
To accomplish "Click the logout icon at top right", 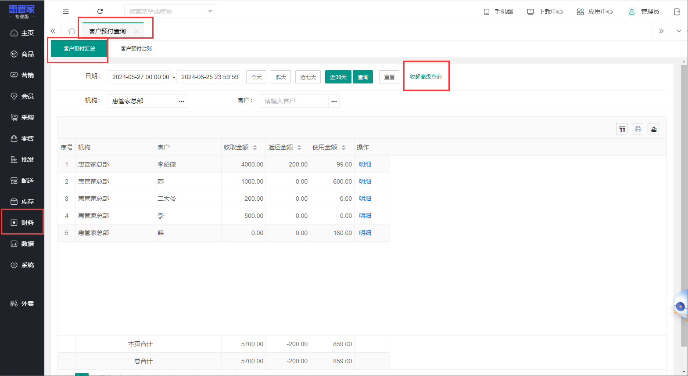I will [x=677, y=12].
